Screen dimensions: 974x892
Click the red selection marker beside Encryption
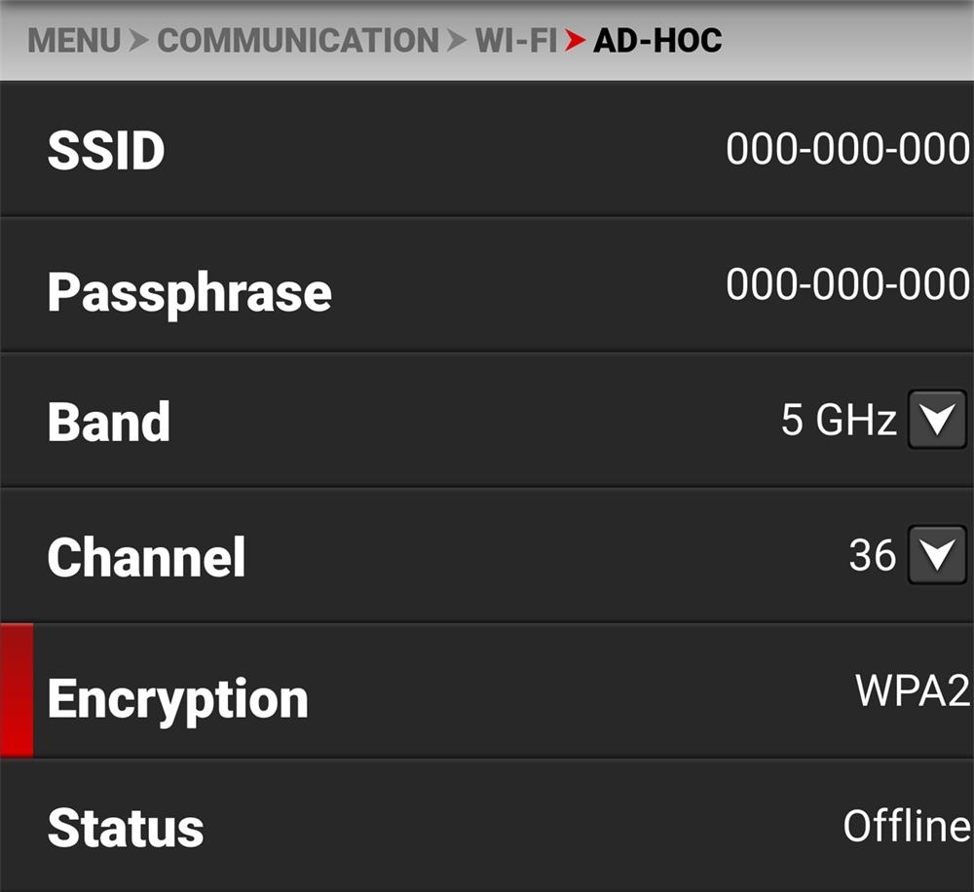tap(17, 690)
